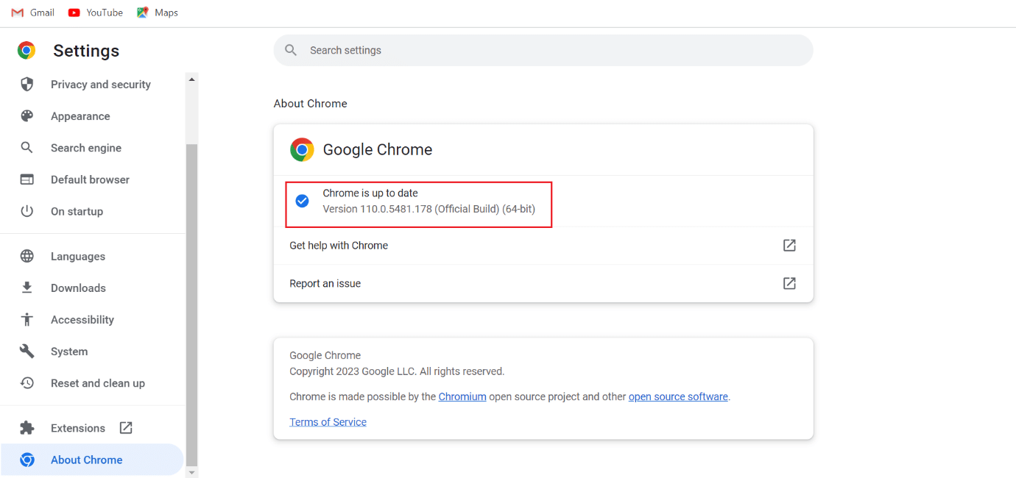
Task: Open YouTube from the bookmarks bar
Action: (x=95, y=12)
